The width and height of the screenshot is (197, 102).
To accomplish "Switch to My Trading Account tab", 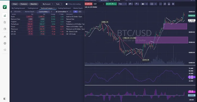I will pos(18,8).
